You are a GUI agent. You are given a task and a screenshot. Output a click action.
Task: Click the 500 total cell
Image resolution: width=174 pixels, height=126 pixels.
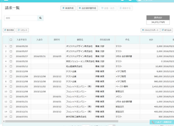point(160,117)
